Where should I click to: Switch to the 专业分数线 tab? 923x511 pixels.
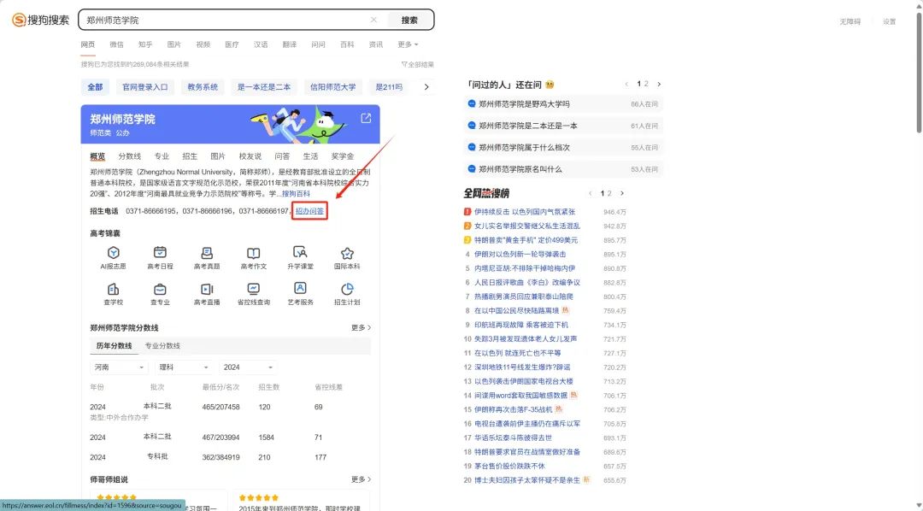[x=162, y=346]
